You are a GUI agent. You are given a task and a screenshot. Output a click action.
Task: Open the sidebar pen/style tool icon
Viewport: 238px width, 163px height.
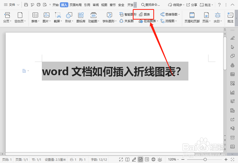(x=232, y=38)
